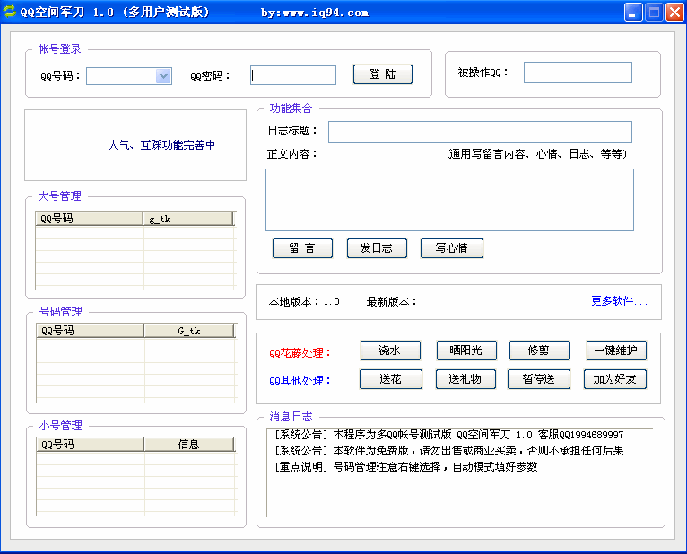Image resolution: width=687 pixels, height=554 pixels.
Task: Click the 送花 send flowers button
Action: coord(390,379)
